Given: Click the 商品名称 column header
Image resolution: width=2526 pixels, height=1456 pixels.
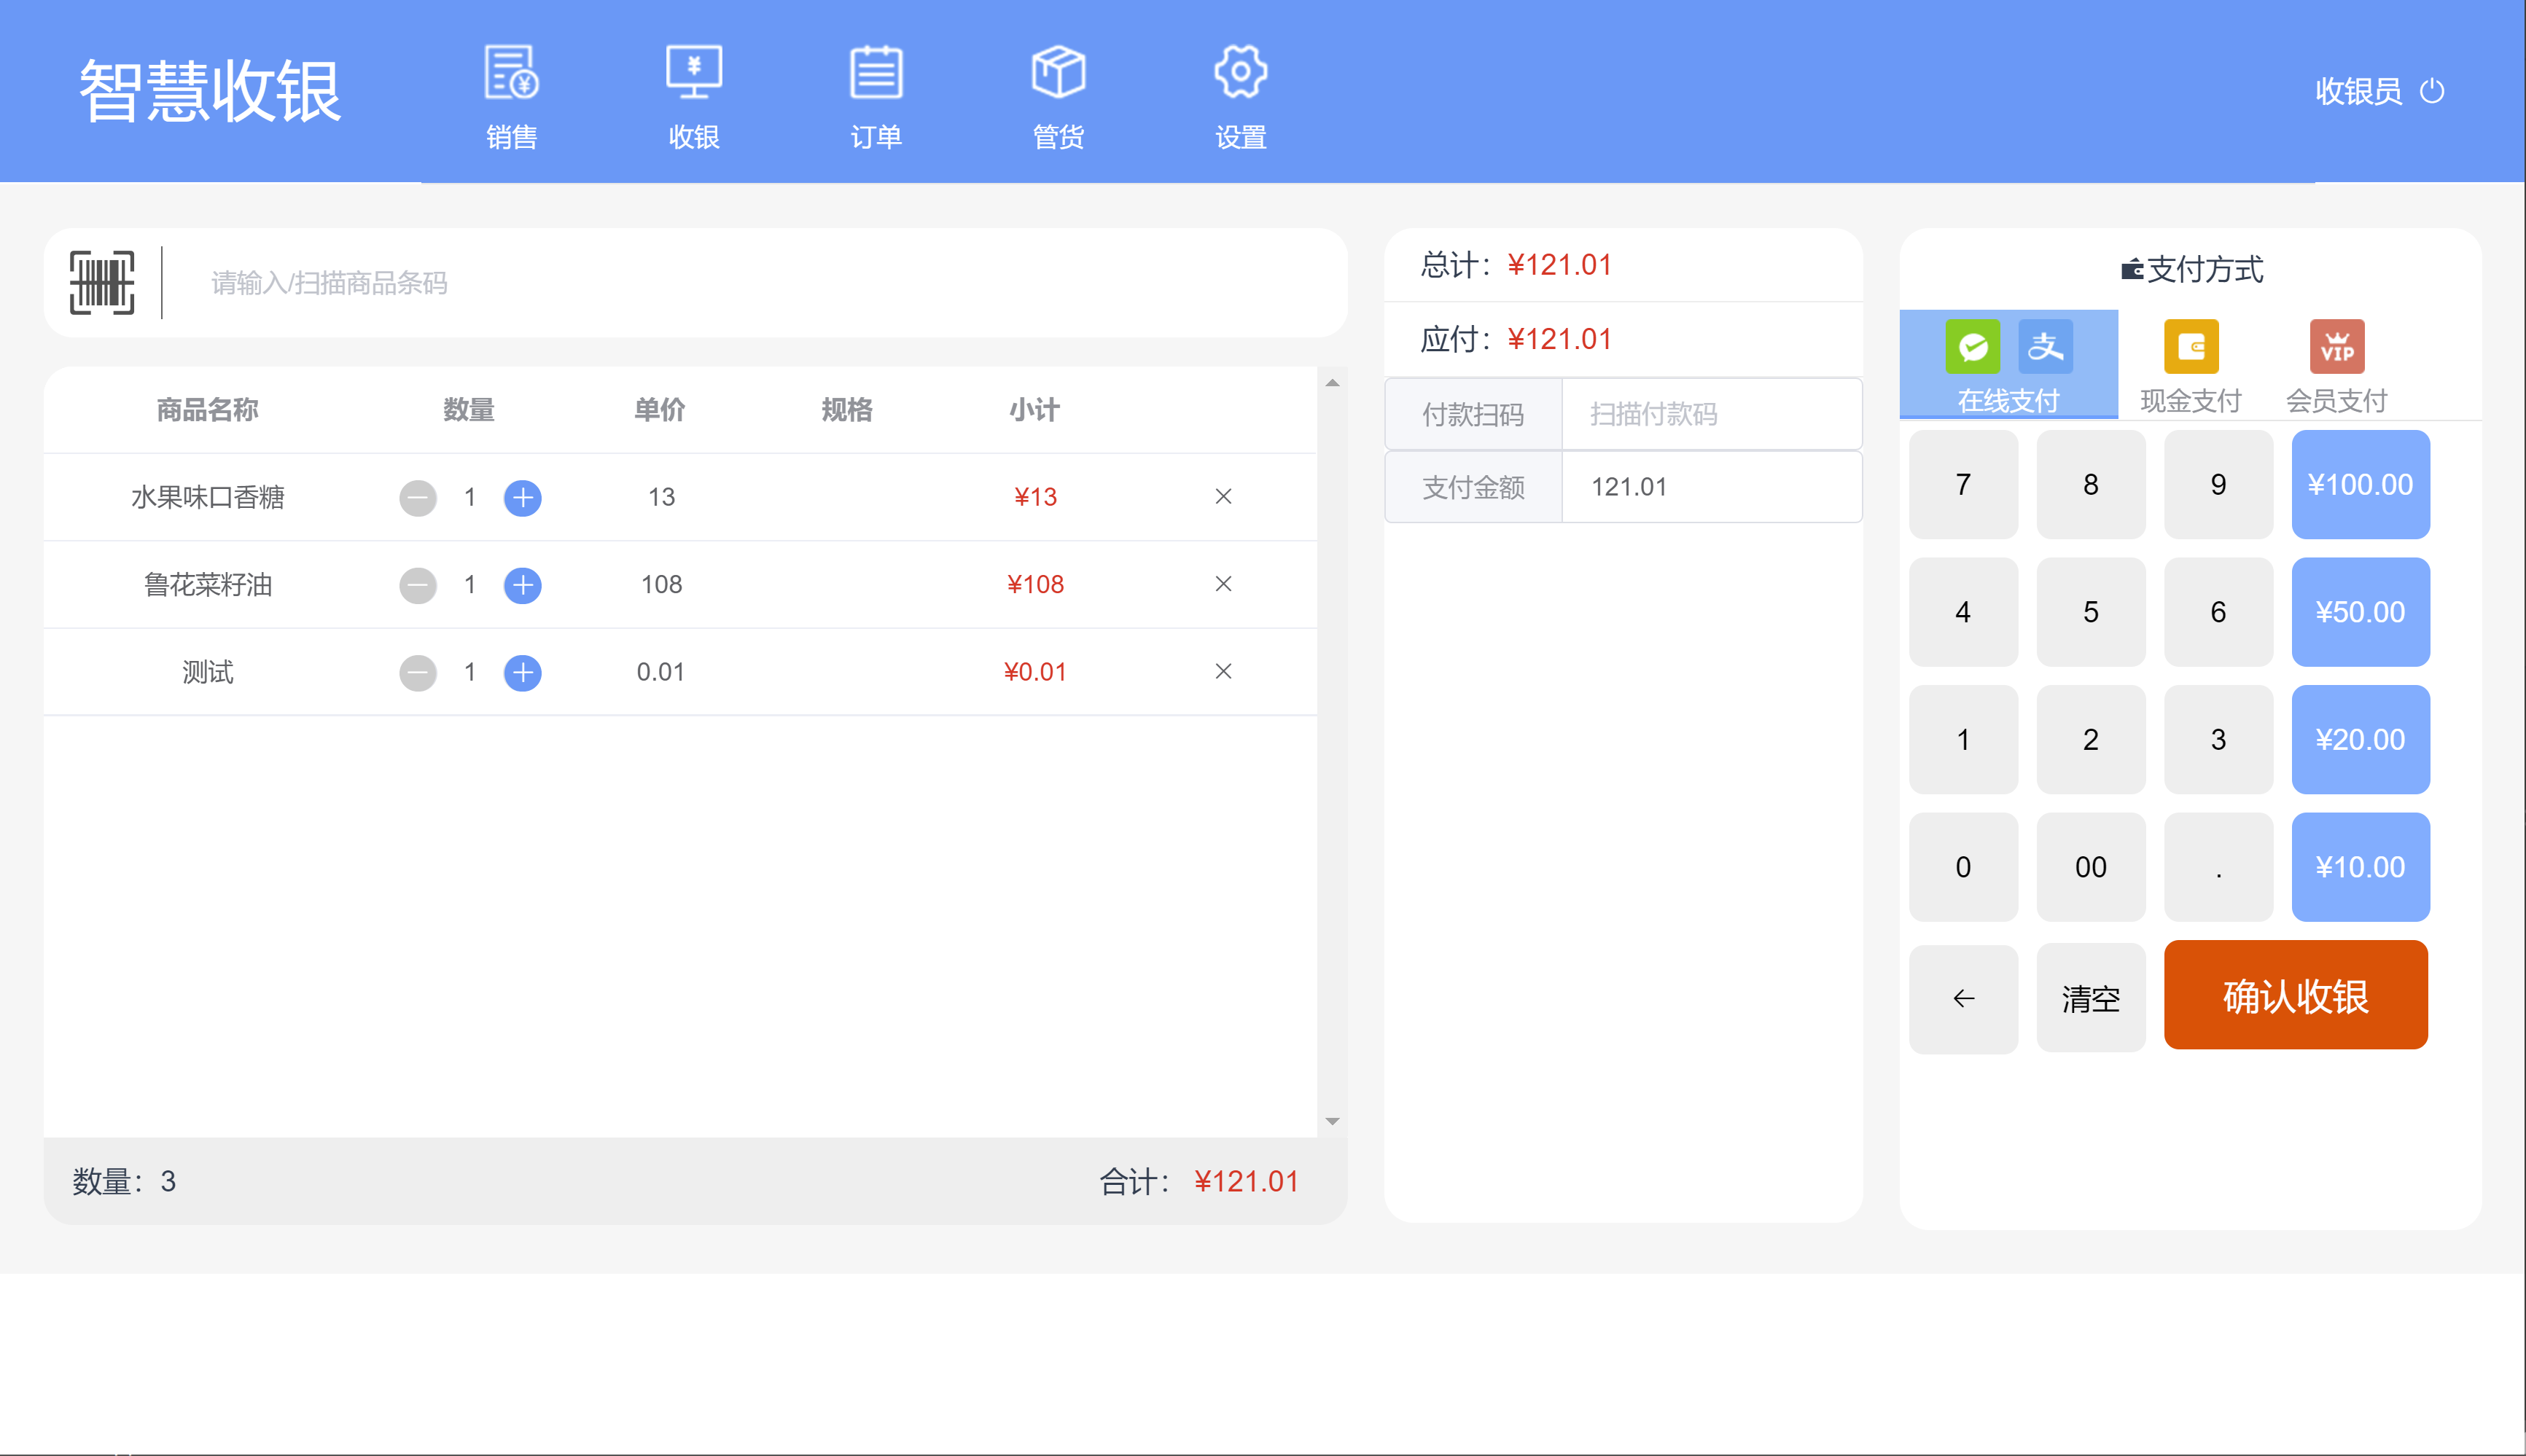Looking at the screenshot, I should pos(207,409).
